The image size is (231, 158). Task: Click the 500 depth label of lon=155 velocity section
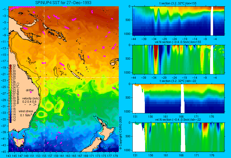(128, 59)
